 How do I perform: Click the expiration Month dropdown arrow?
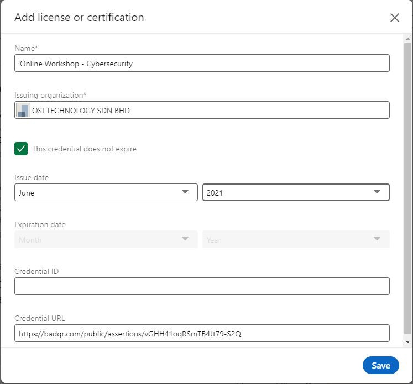tap(185, 239)
